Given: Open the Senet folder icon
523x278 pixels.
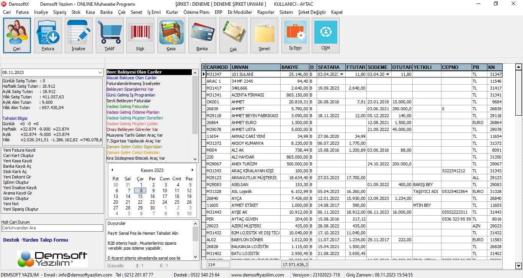Looking at the screenshot, I should [264, 35].
